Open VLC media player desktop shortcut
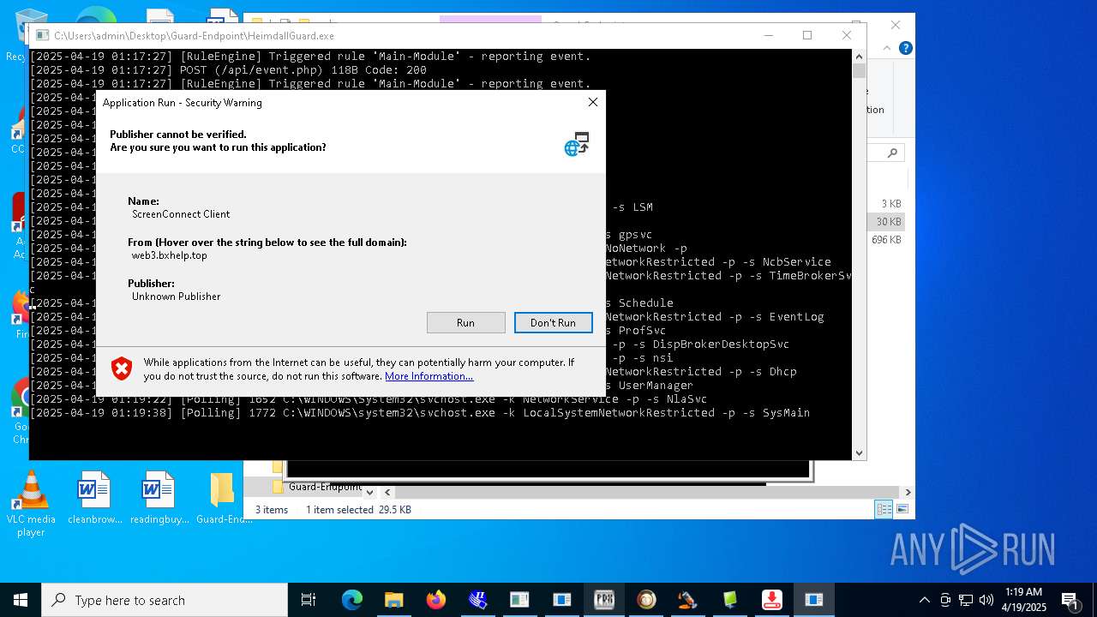Screen dimensions: 1097x617 point(31,504)
